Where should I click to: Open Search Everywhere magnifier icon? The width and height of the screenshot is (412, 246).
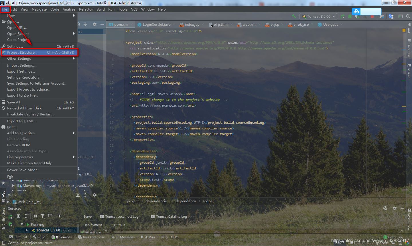pos(408,16)
